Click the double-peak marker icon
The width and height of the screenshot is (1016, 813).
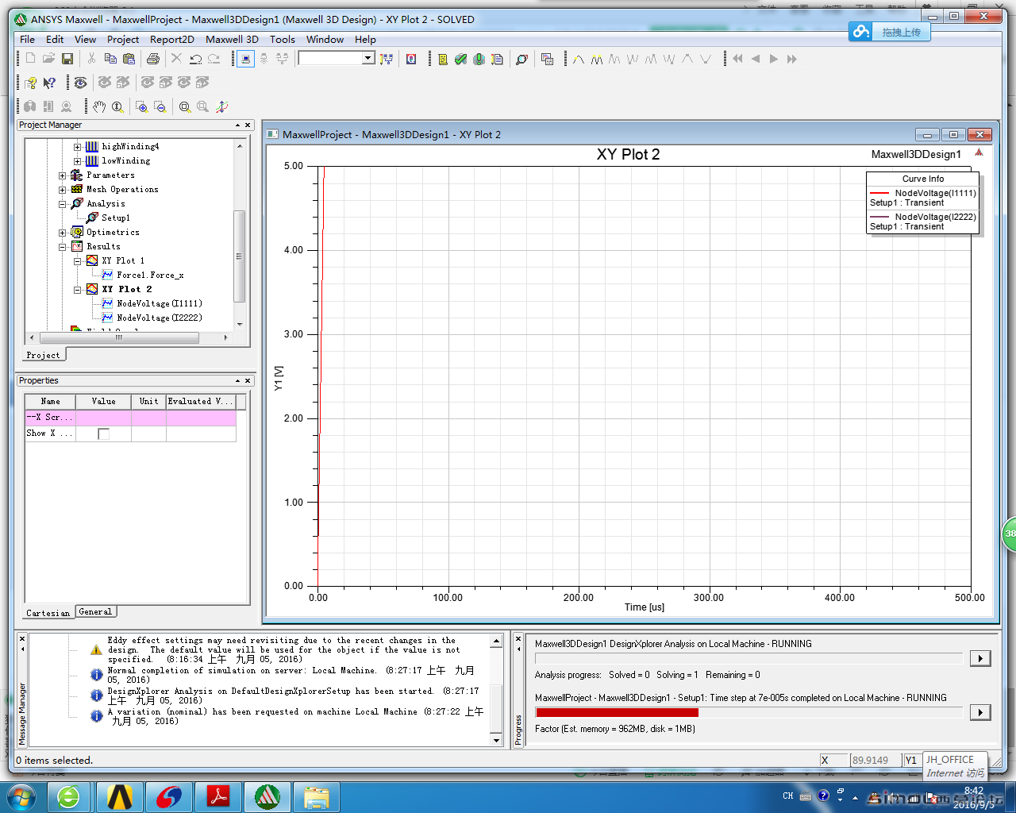pyautogui.click(x=596, y=59)
